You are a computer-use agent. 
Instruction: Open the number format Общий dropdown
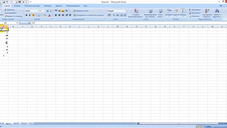(x=125, y=11)
